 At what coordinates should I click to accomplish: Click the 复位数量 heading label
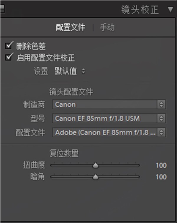coord(64,153)
